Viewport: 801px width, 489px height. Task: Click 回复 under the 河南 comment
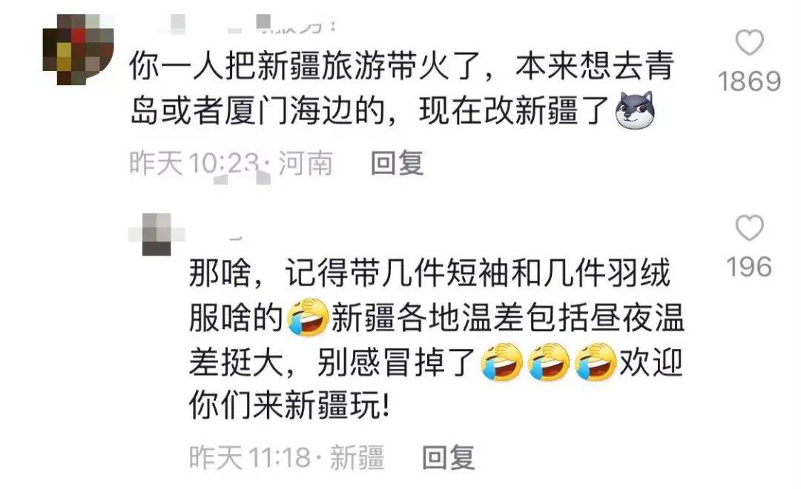tap(398, 163)
